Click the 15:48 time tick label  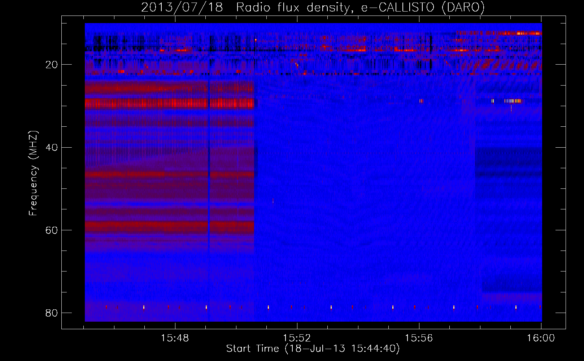[x=175, y=338]
